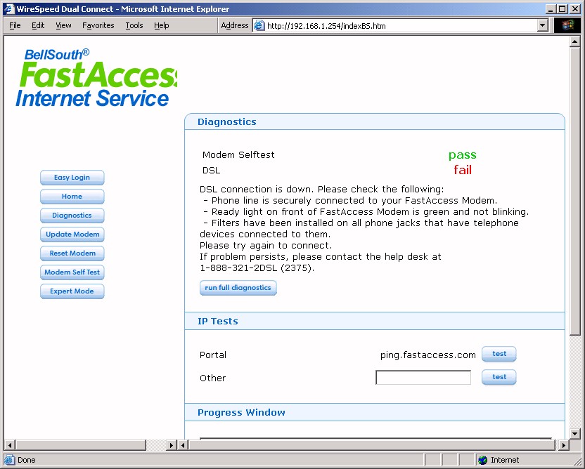Click the BellSouth FastAccess logo
This screenshot has width=585, height=469.
96,78
